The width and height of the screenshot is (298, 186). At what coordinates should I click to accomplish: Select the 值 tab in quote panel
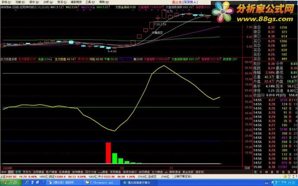[289, 172]
